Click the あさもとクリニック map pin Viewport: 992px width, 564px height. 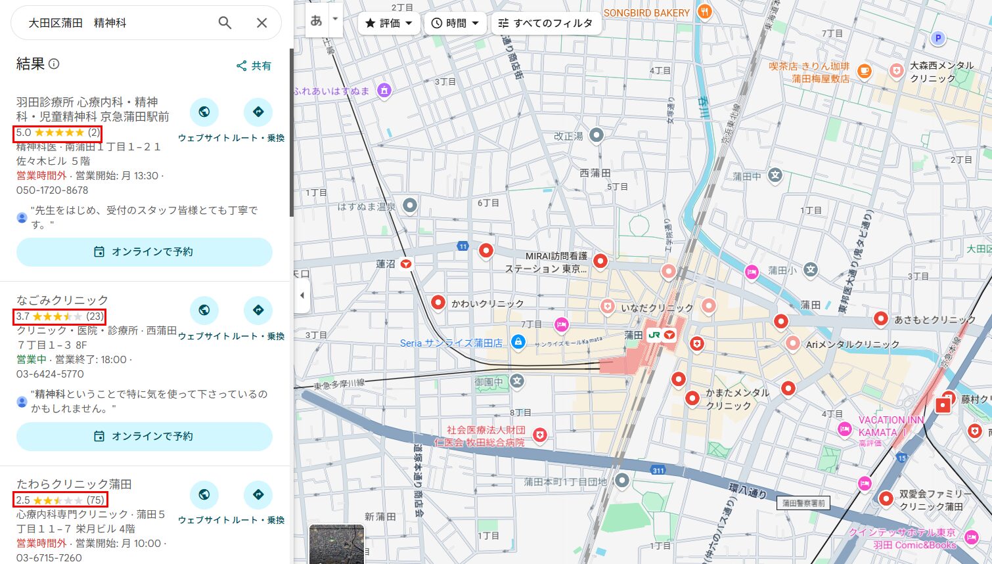[x=881, y=318]
